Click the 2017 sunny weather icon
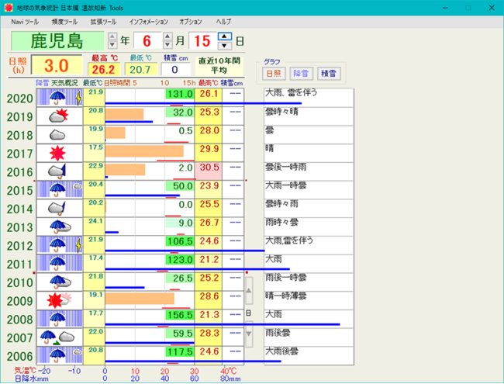 click(x=60, y=153)
